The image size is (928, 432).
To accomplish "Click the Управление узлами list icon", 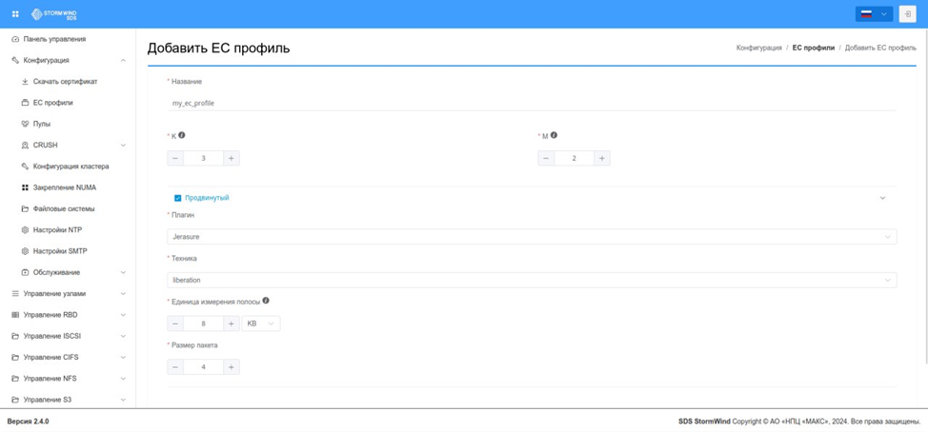I will tap(15, 294).
